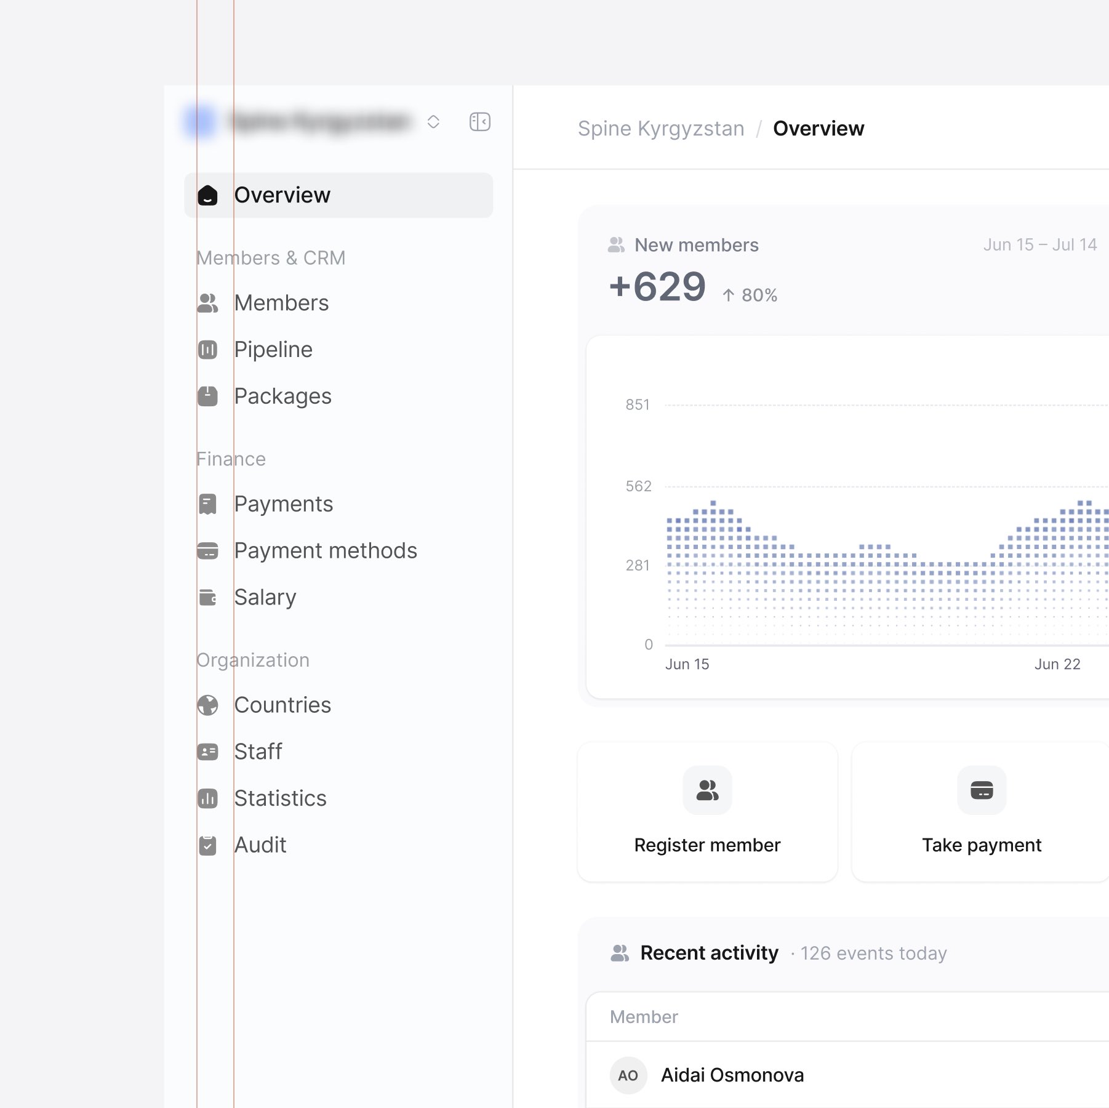The width and height of the screenshot is (1109, 1108).
Task: Click the Payment methods card icon
Action: pos(208,551)
